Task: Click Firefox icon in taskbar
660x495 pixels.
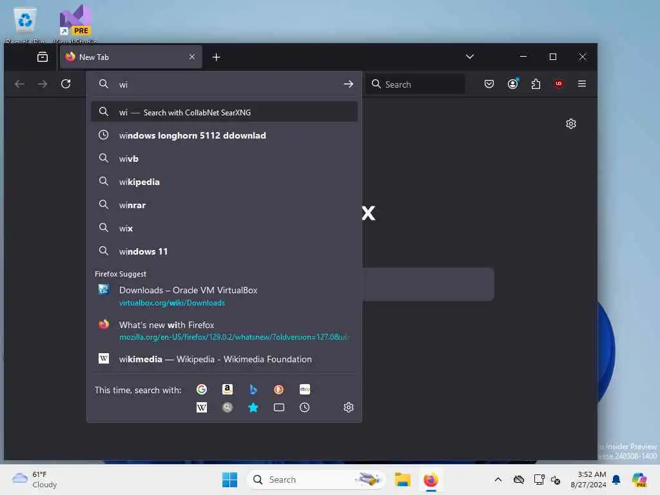Action: coord(431,480)
